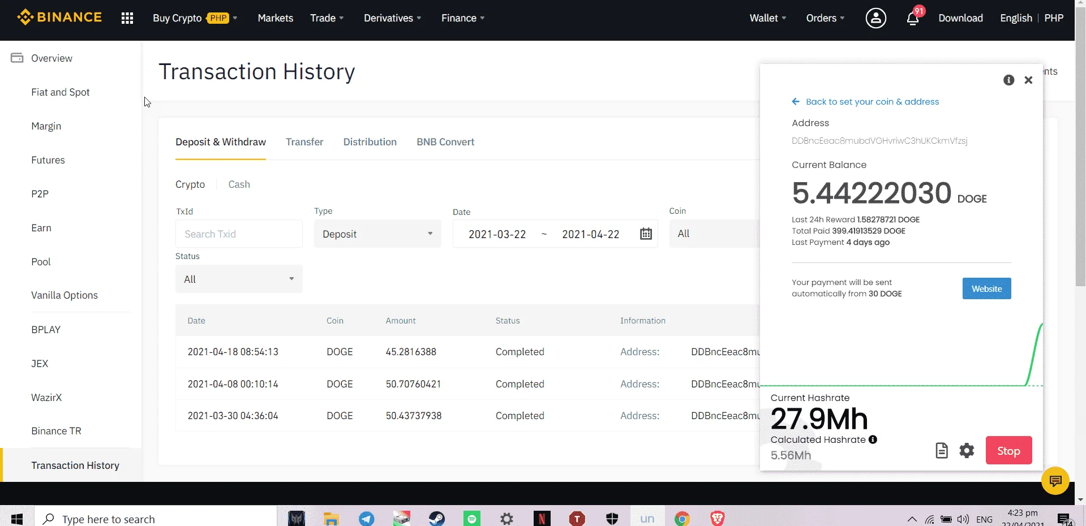Open Earn in sidebar
The width and height of the screenshot is (1086, 526).
pyautogui.click(x=41, y=228)
